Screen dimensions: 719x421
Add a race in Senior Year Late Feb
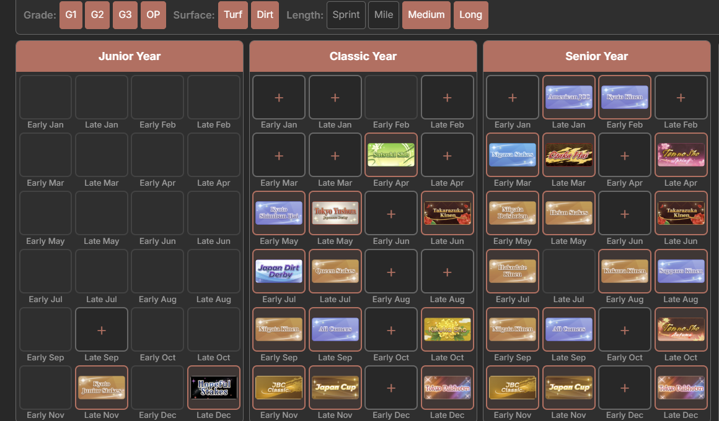click(681, 97)
